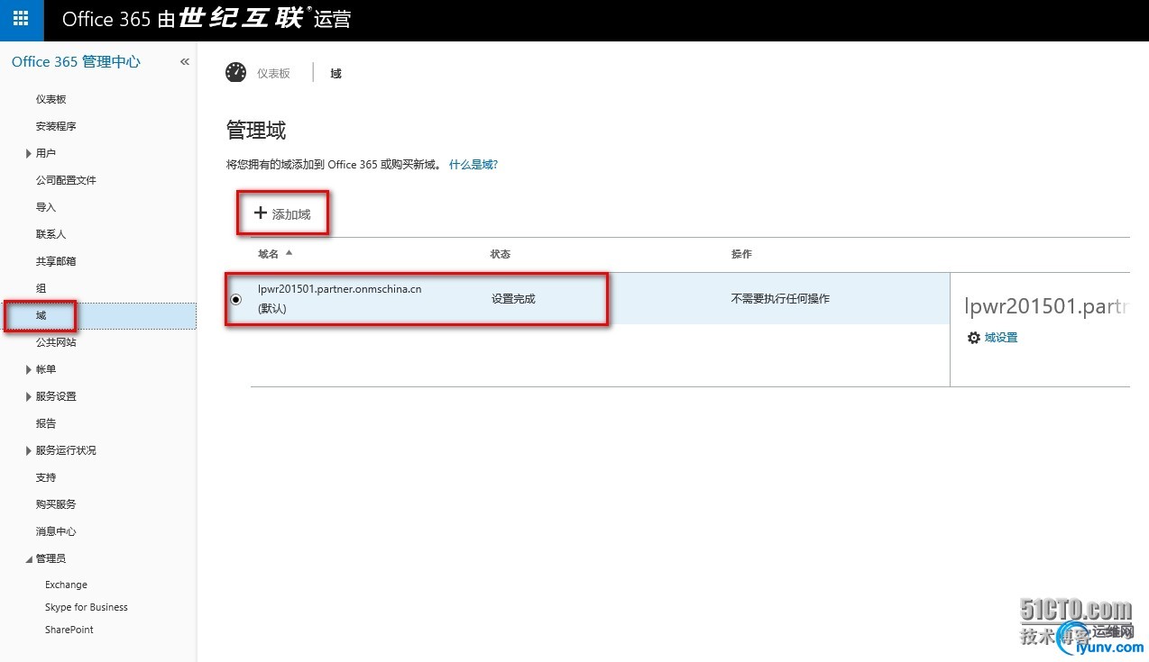Click the large lpwr201501 title in details pane

1047,307
